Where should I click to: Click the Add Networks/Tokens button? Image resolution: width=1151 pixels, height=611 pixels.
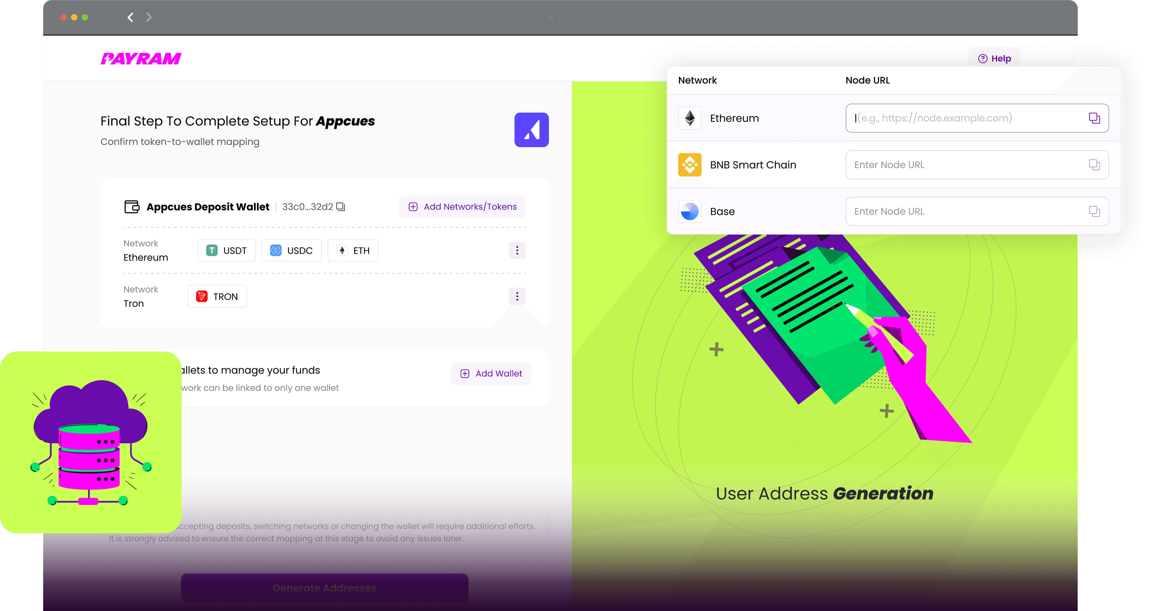click(462, 206)
